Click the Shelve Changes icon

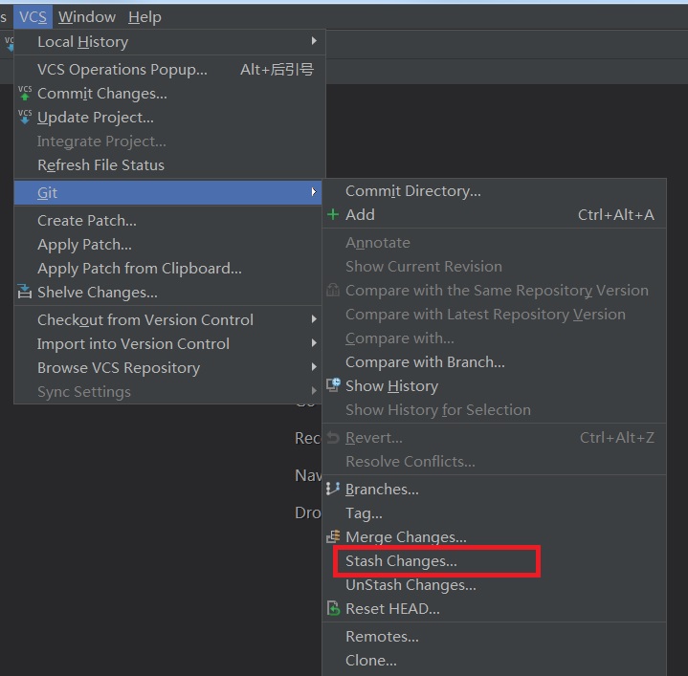click(25, 293)
